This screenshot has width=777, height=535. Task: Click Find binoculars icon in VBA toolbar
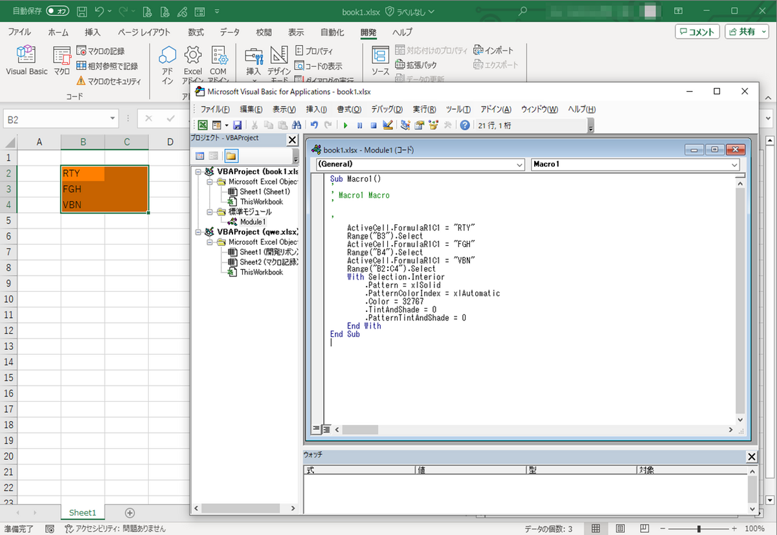point(297,125)
